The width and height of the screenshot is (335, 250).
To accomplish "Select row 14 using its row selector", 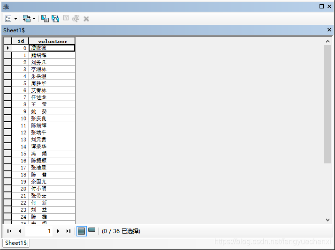I will click(x=8, y=147).
